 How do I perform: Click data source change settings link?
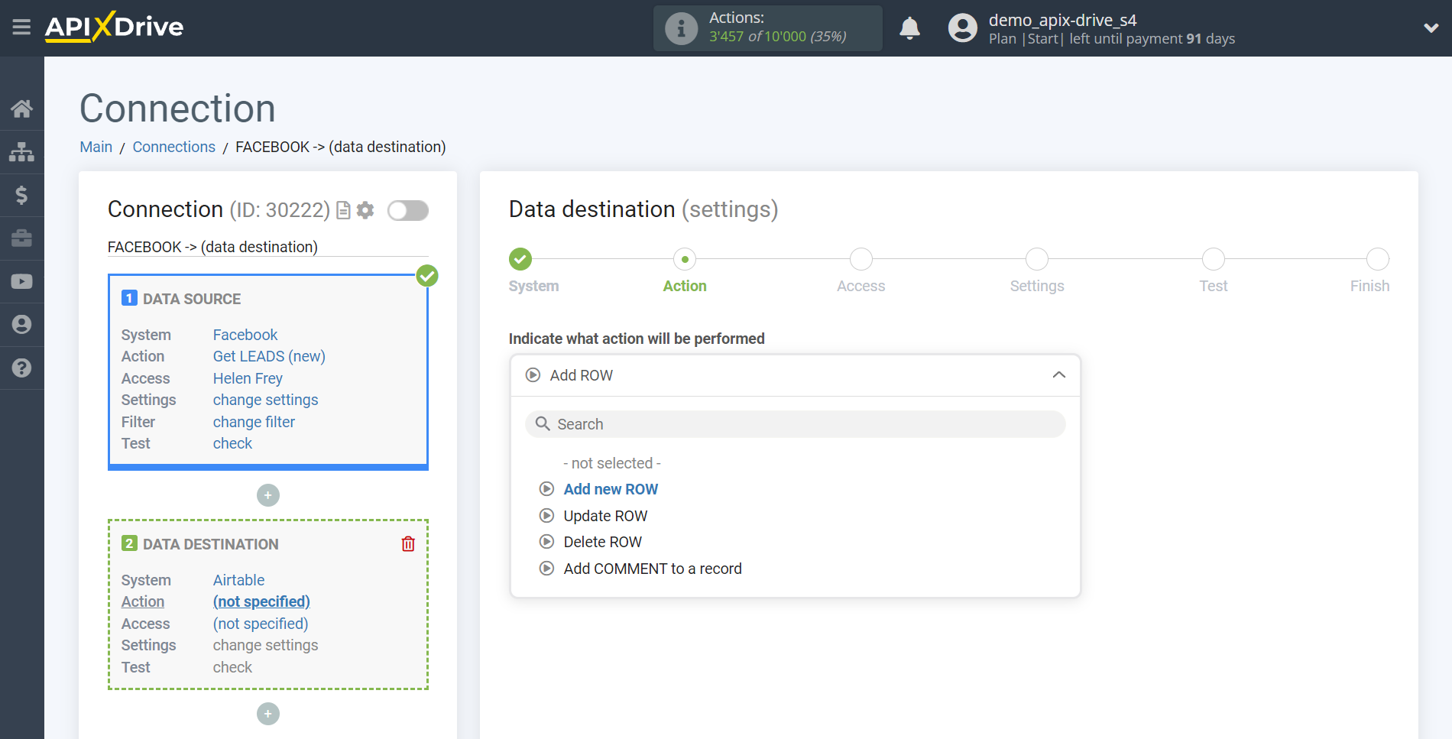coord(265,400)
